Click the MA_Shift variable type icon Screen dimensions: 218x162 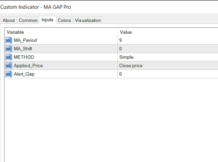coord(8,49)
